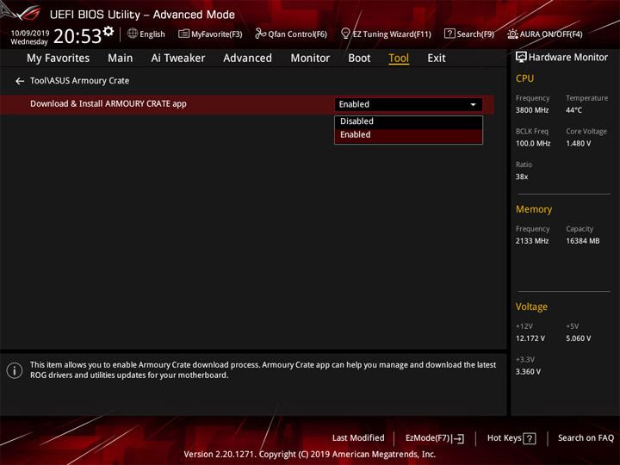The height and width of the screenshot is (465, 620).
Task: Click the Version 2.20.1271 copyright text
Action: 310,455
